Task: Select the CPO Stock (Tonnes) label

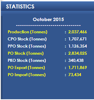Action: click(27, 39)
